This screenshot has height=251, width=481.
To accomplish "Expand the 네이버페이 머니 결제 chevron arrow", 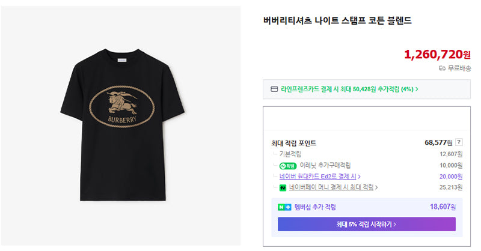I will [x=376, y=187].
